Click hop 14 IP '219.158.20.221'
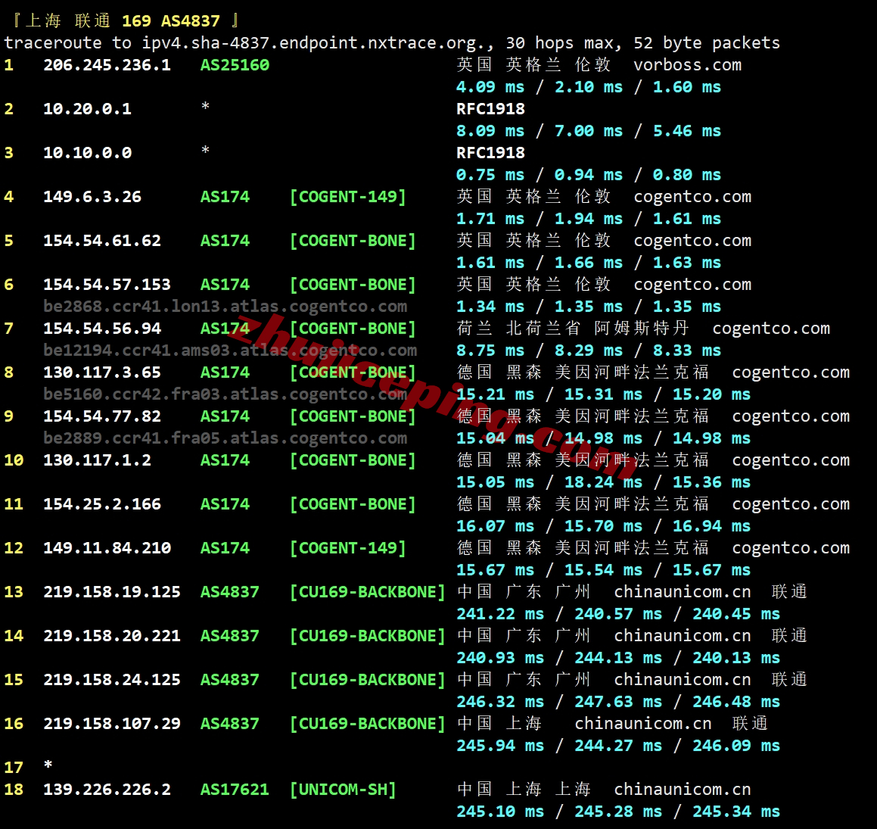 click(x=112, y=636)
